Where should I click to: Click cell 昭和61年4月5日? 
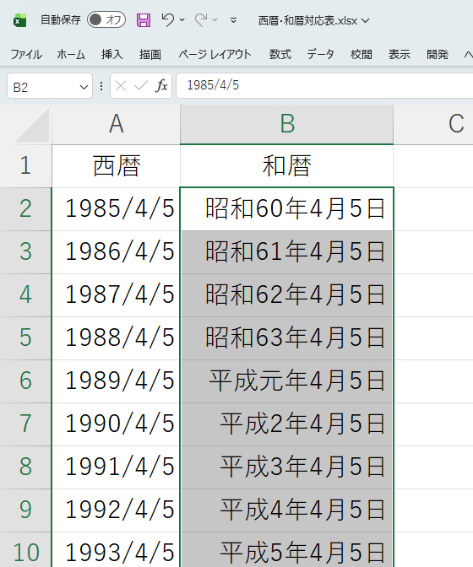(286, 252)
